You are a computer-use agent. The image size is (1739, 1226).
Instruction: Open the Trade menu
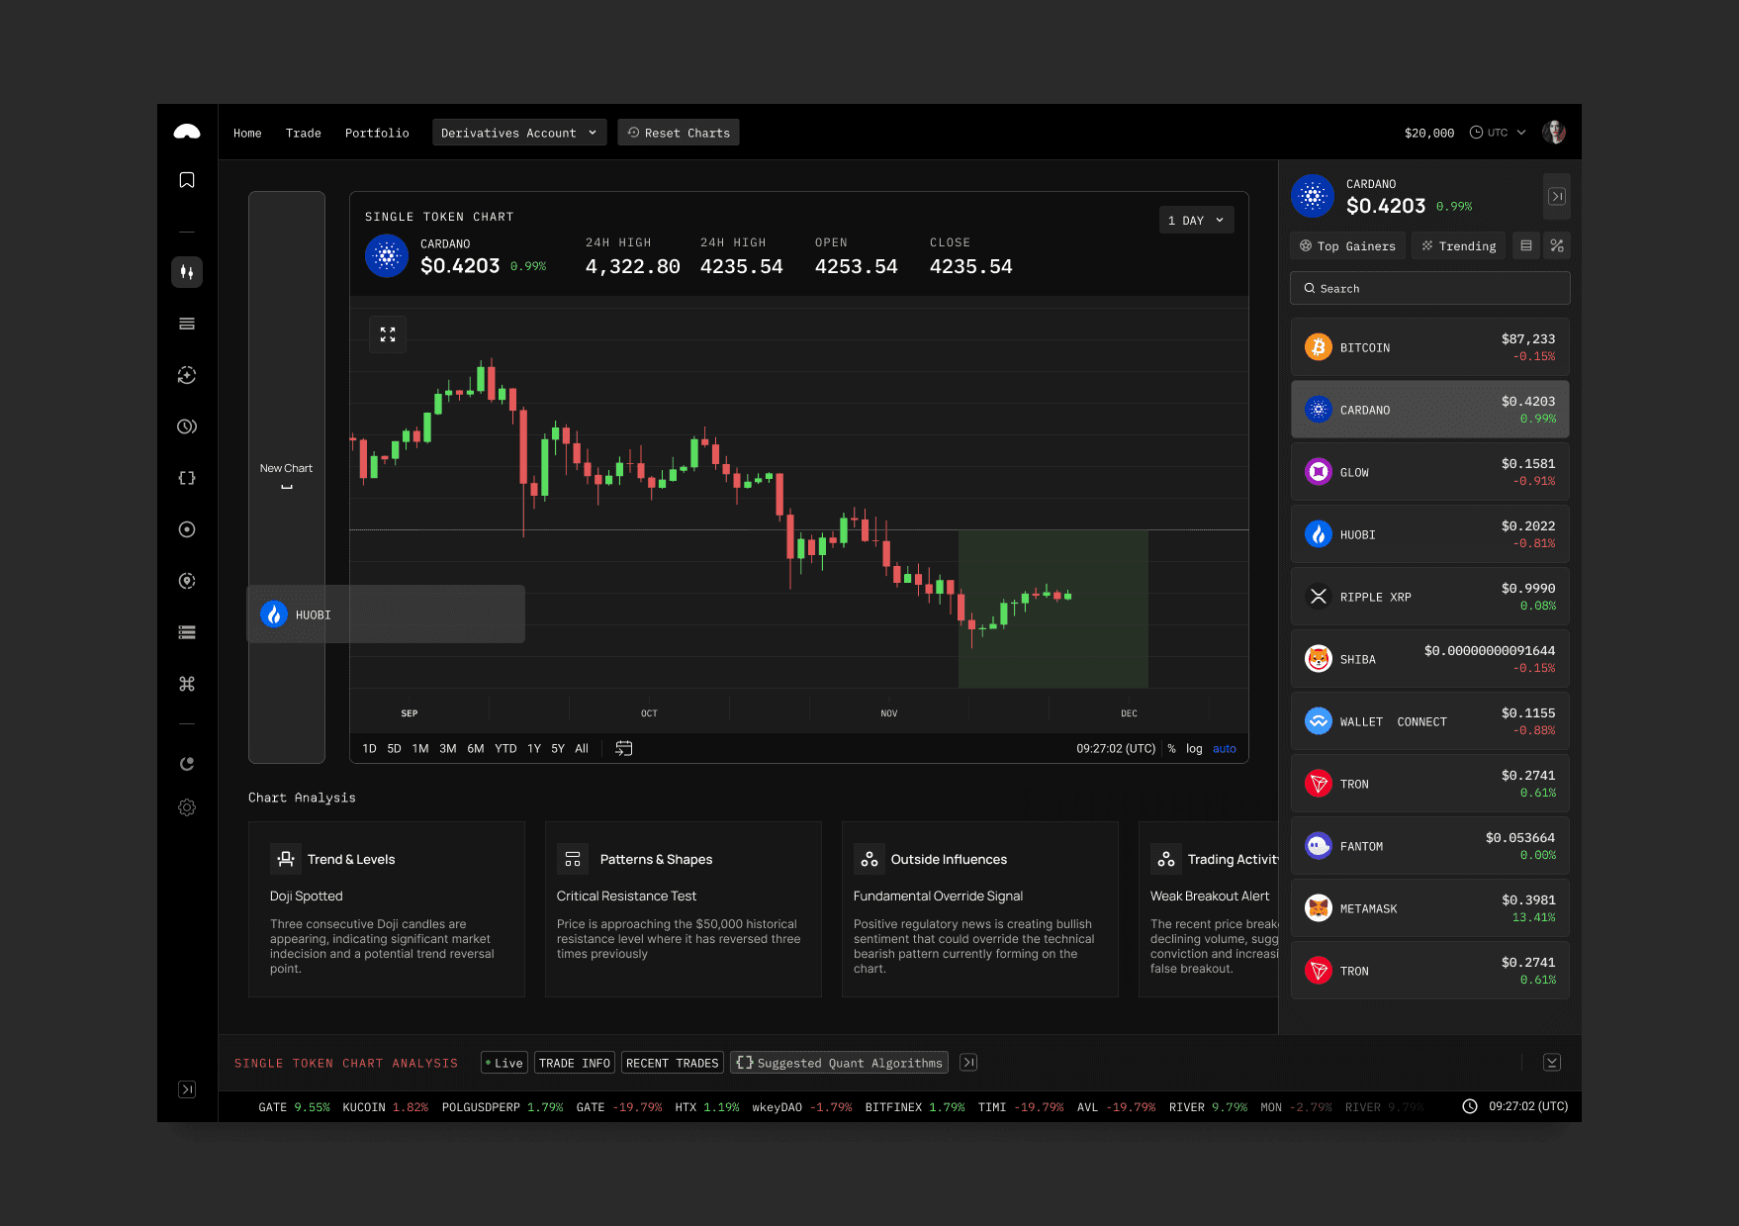[x=304, y=133]
